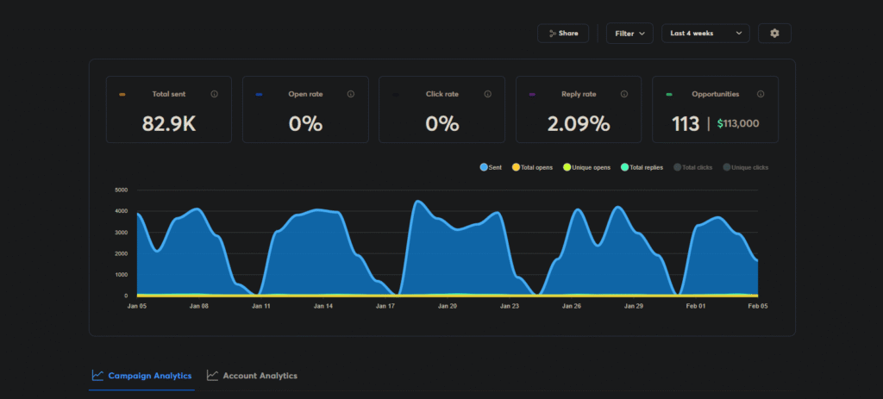Switch to the Account Analytics tab

pyautogui.click(x=260, y=376)
